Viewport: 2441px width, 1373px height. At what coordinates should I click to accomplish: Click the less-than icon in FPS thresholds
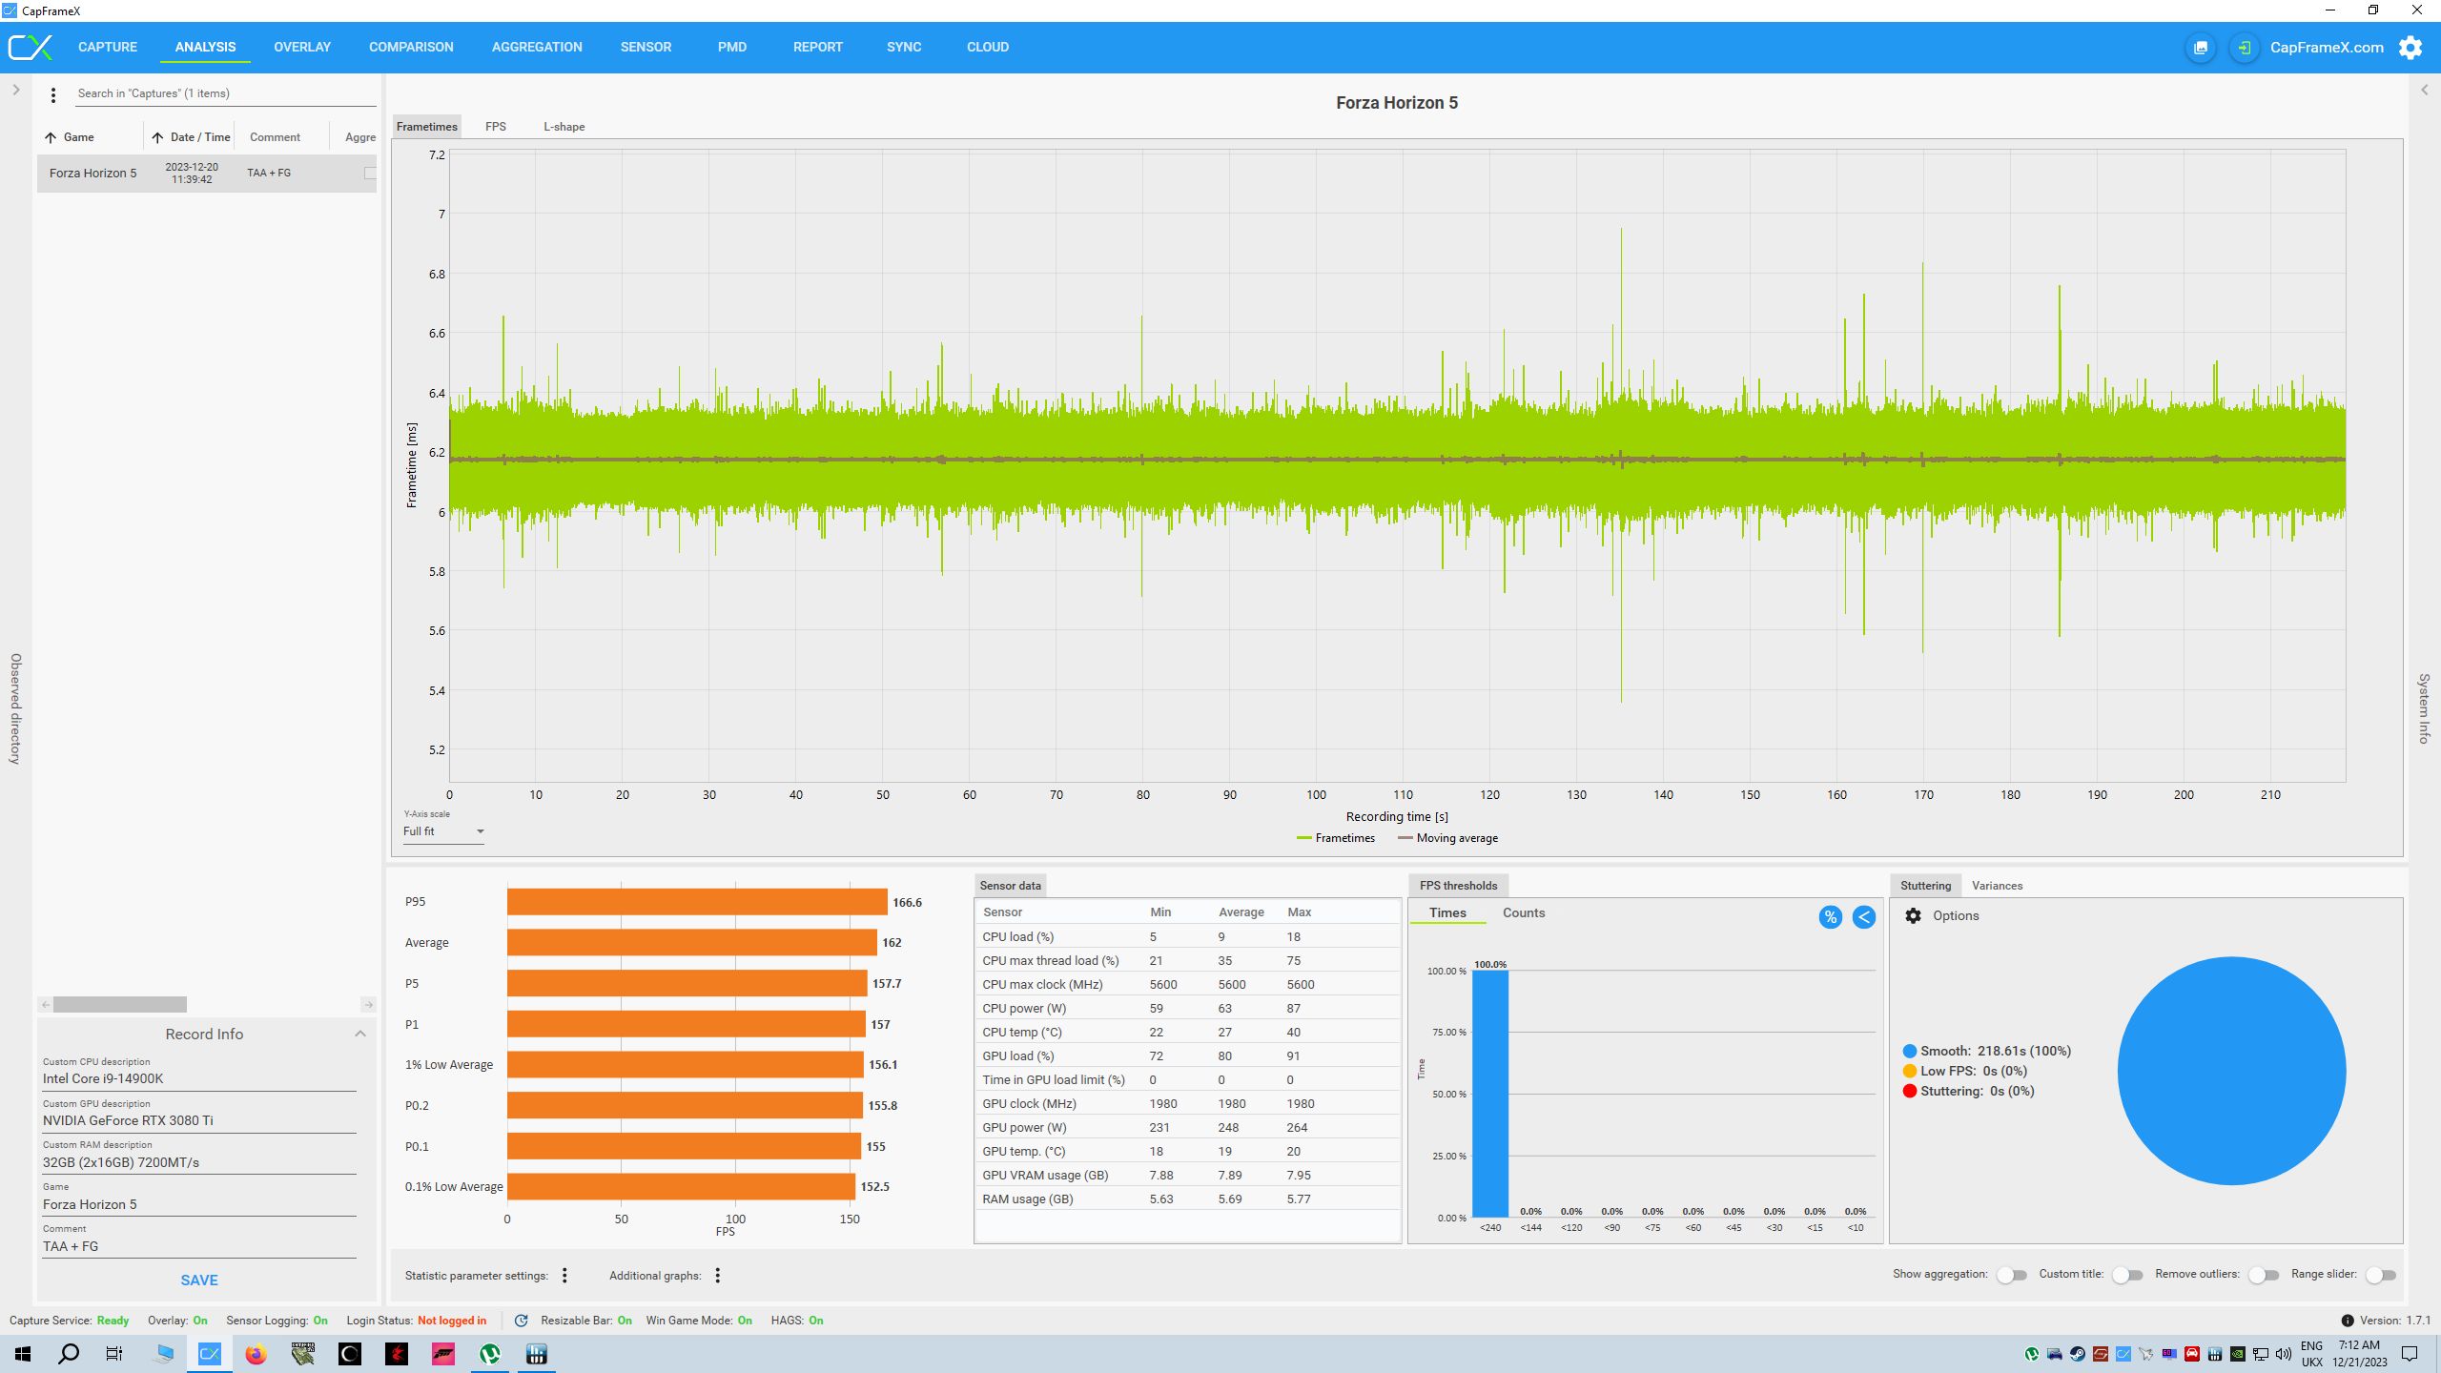click(1863, 917)
